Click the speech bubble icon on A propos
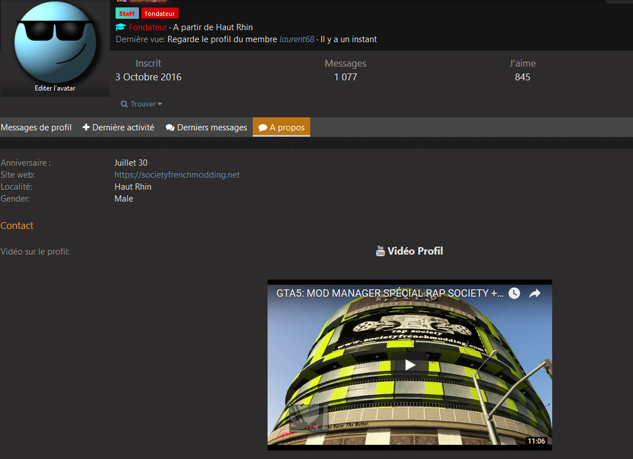This screenshot has height=459, width=633. pos(263,128)
